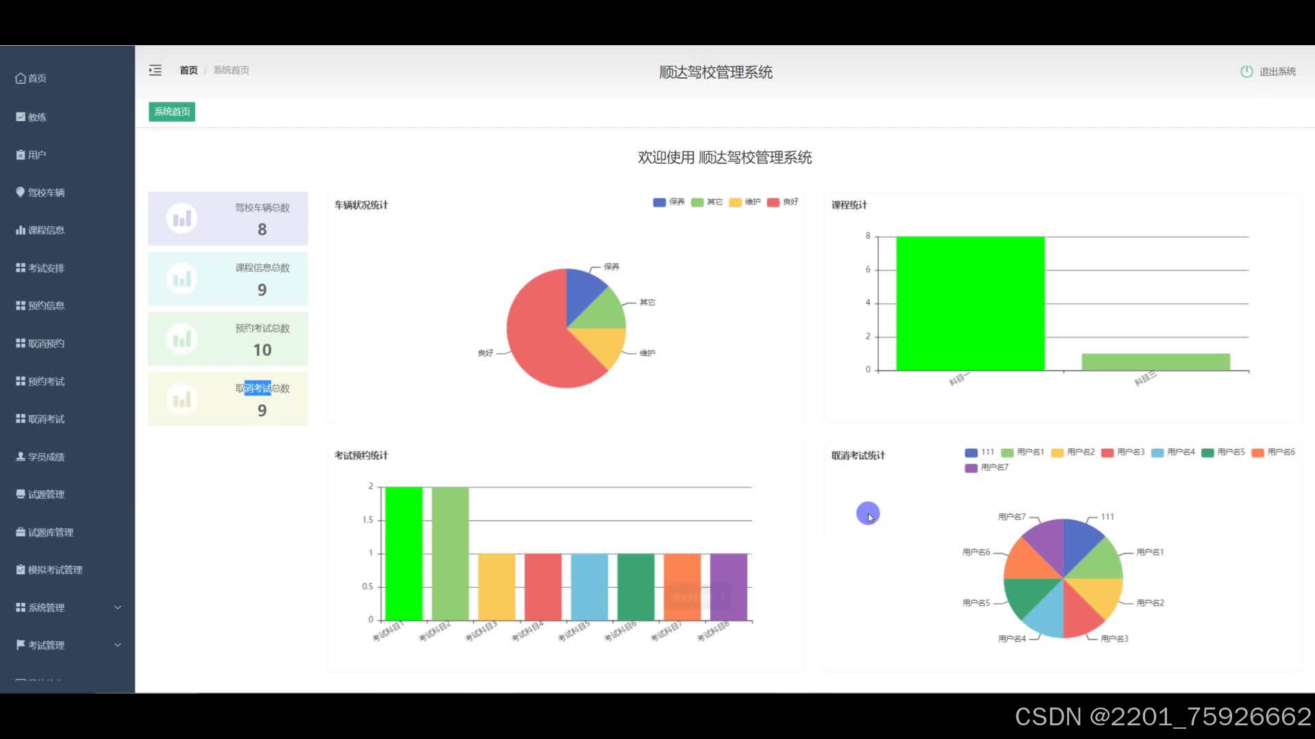Screen dimensions: 1315x739
Task: Click the 退出系统 logout text
Action: (1277, 72)
